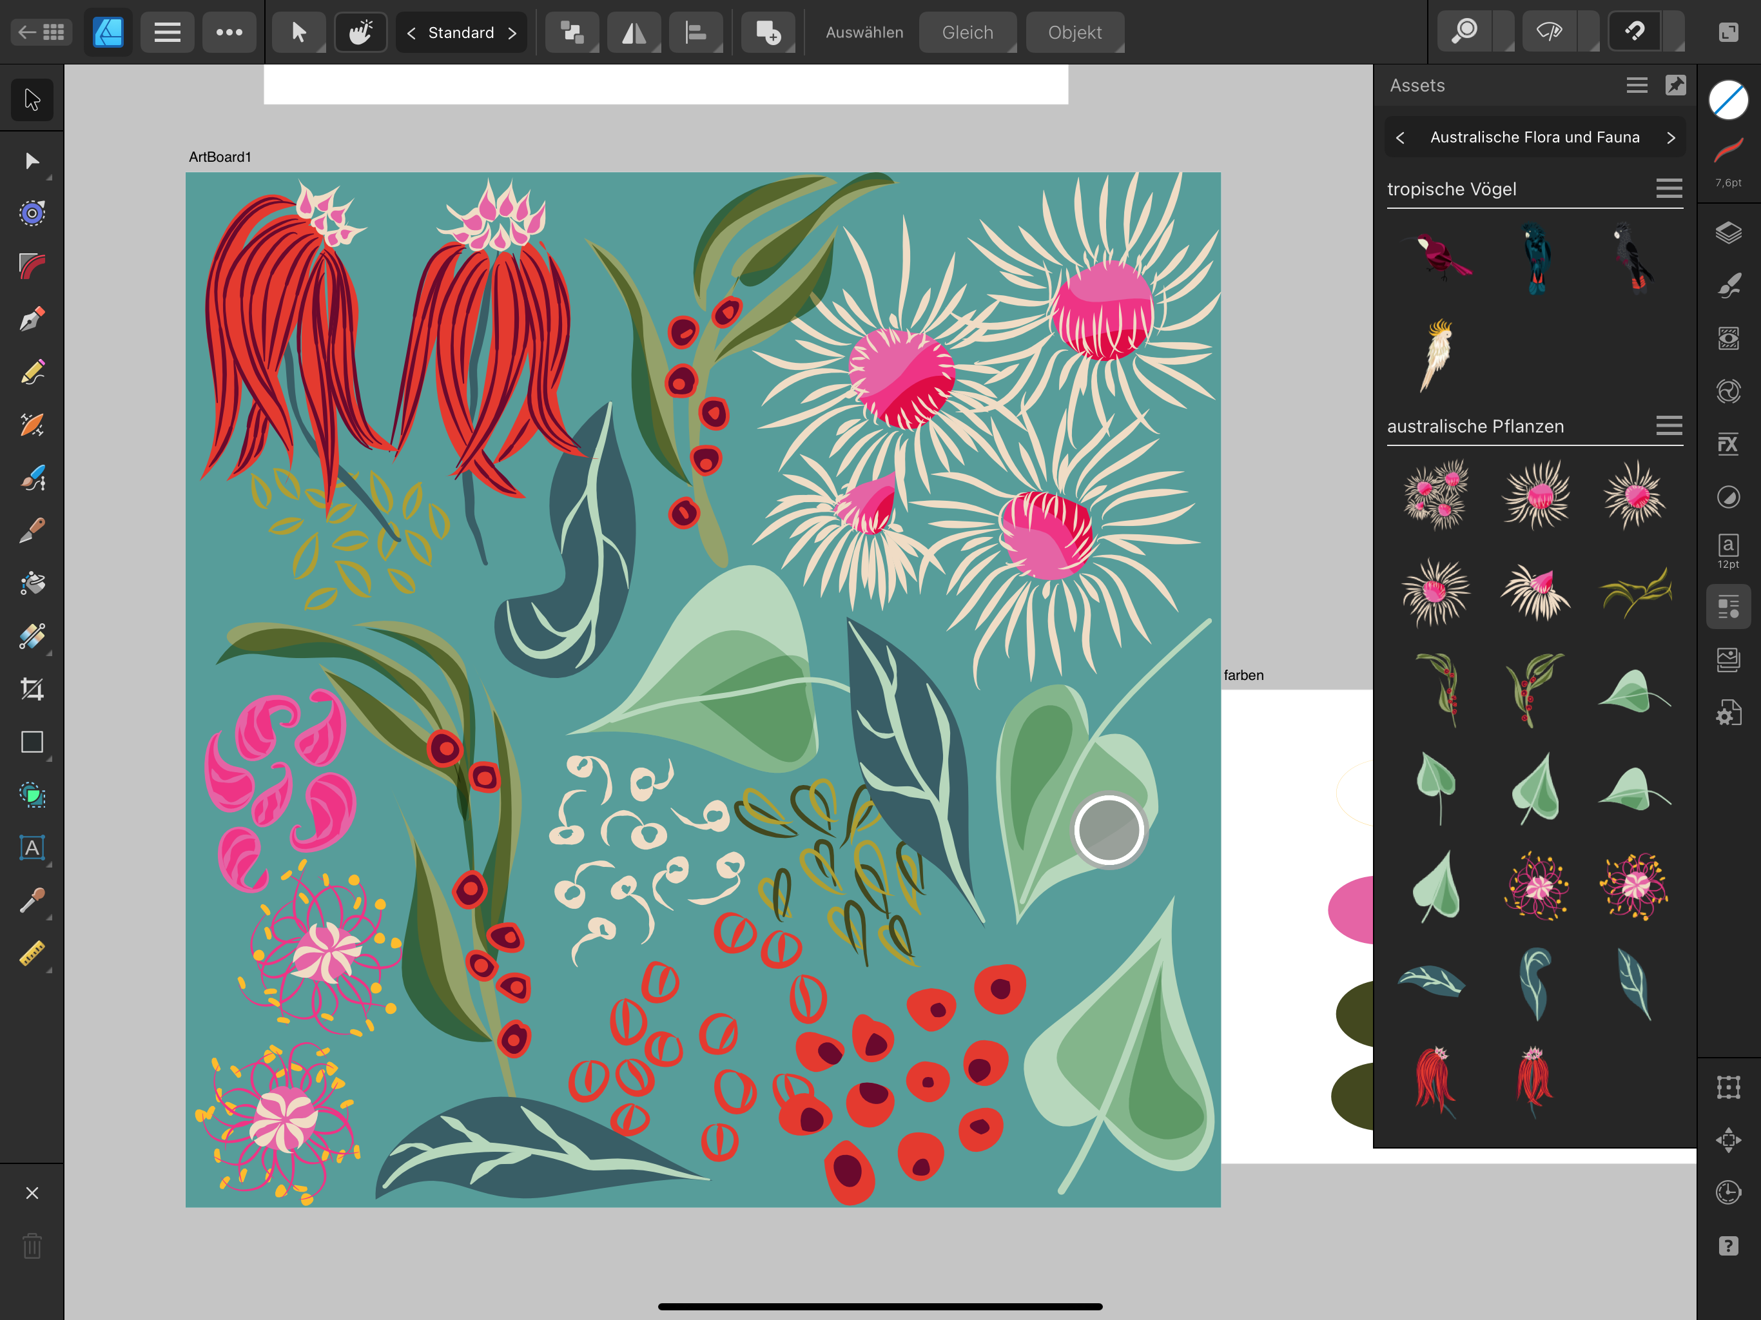The width and height of the screenshot is (1761, 1320).
Task: Select the Artistic Text tool
Action: 32,848
